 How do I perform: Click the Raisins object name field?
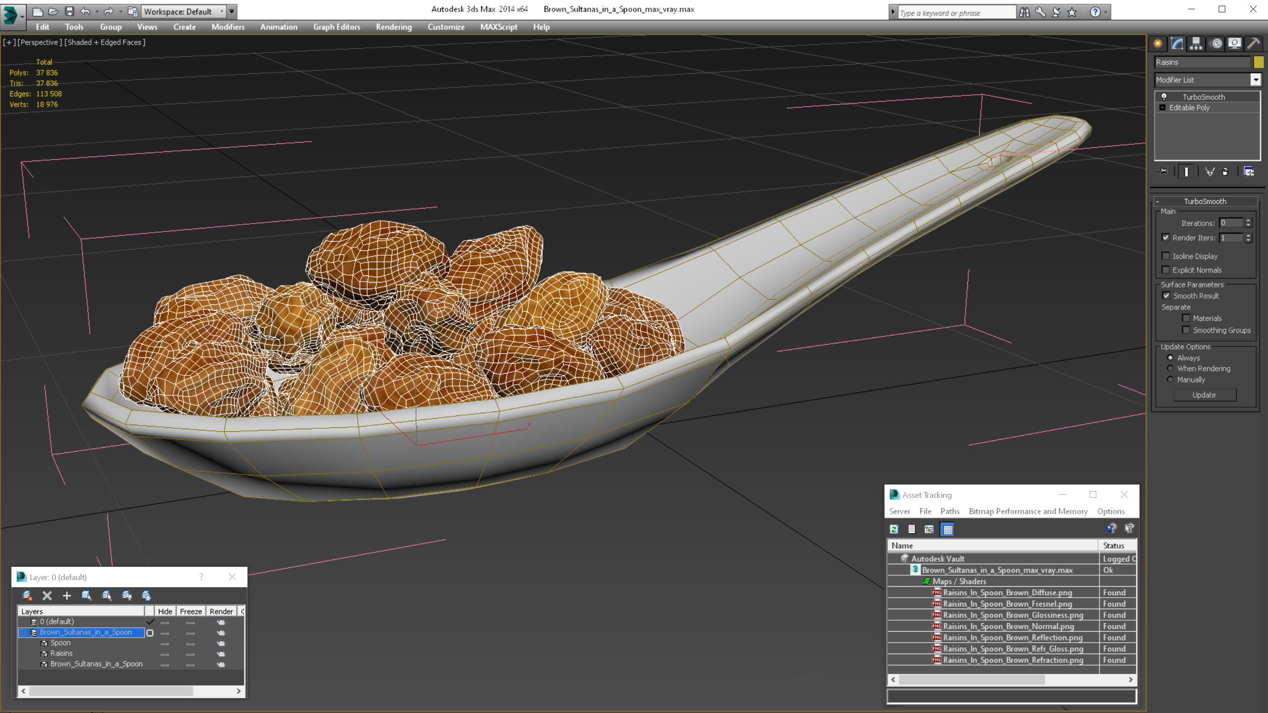pyautogui.click(x=1202, y=62)
